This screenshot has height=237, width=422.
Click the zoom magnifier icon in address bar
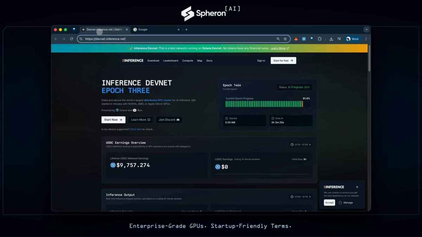point(278,39)
